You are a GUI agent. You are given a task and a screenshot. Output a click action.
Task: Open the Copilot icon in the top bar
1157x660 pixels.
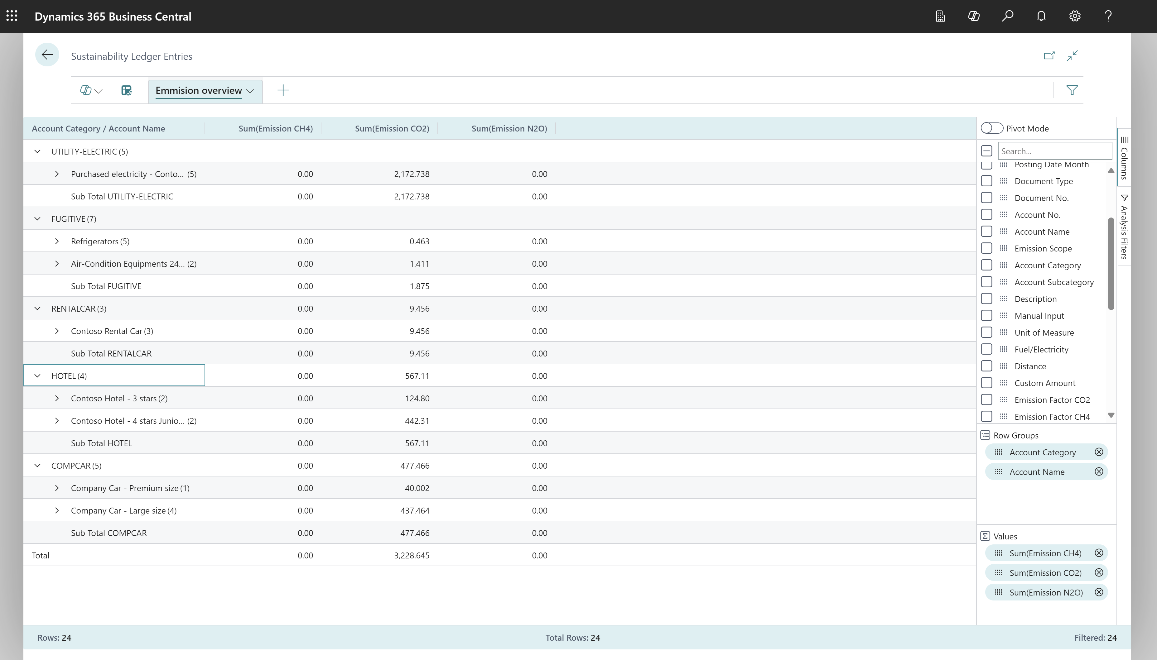click(974, 16)
